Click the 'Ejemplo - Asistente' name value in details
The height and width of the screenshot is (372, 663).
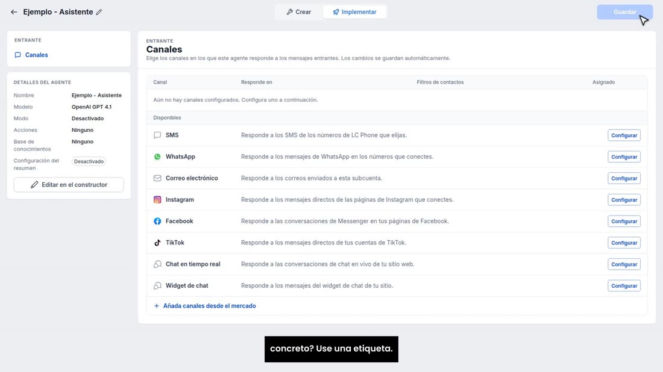[x=96, y=96]
